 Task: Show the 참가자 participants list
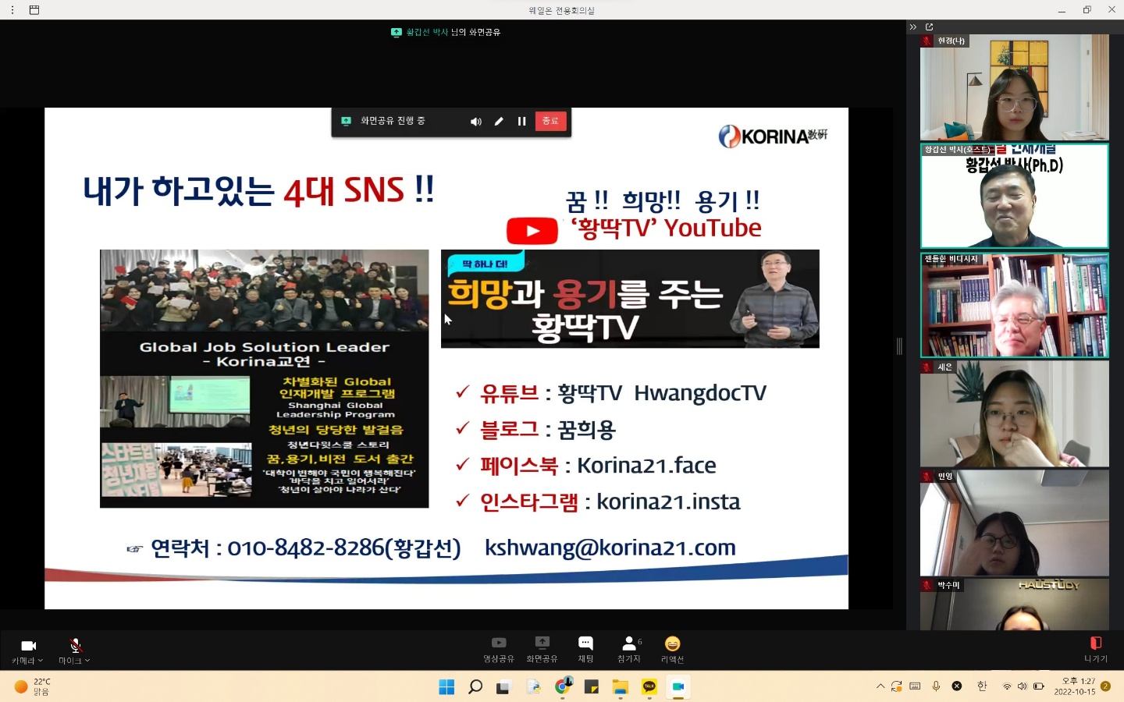coord(629,648)
